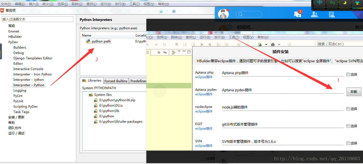Open eclipse插件 link under EGIT
This screenshot has width=363, height=164.
[x=204, y=129]
